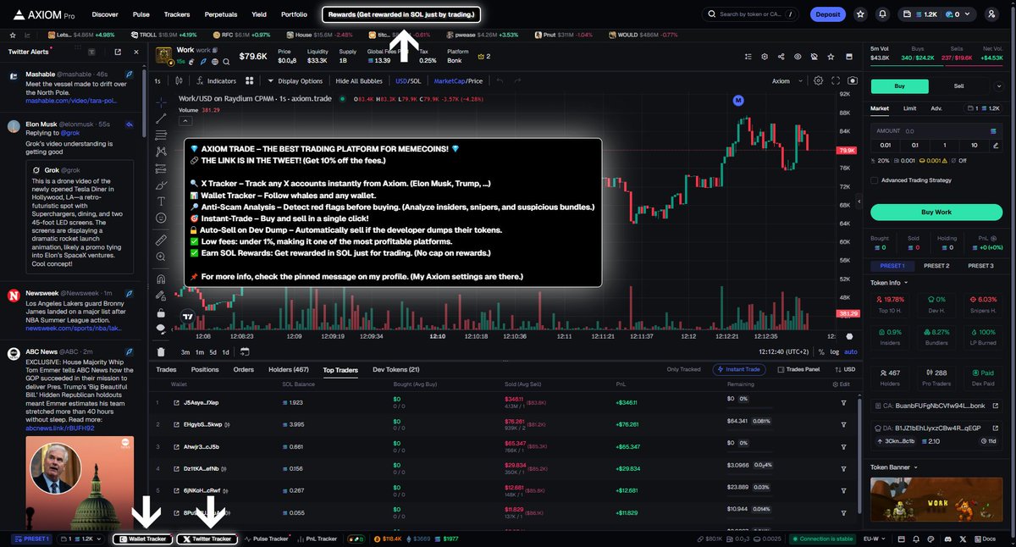
Task: Enter fullscreen chart mode
Action: (836, 80)
